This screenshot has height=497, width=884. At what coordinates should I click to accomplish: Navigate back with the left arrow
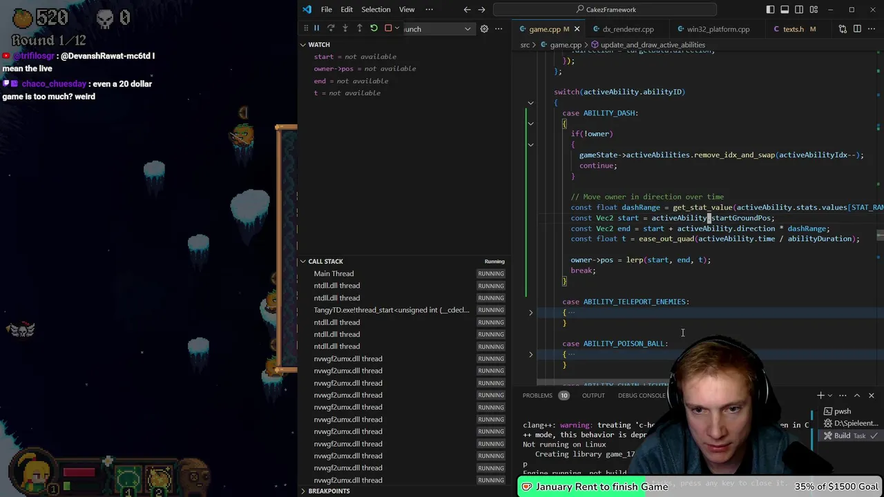pyautogui.click(x=468, y=10)
